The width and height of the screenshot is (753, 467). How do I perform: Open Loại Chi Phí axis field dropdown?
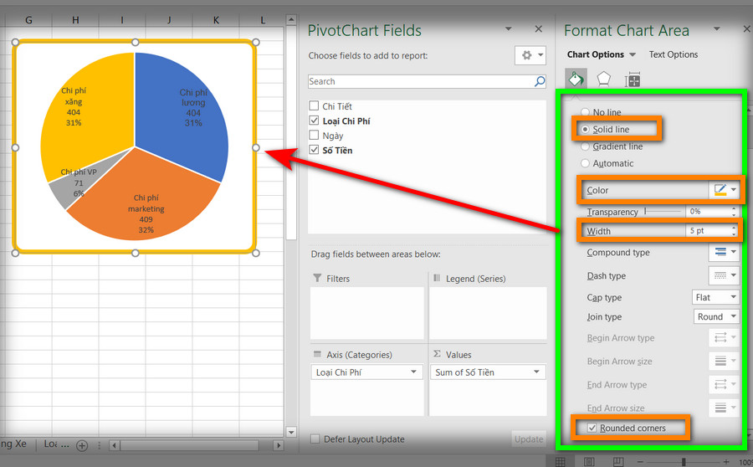pyautogui.click(x=413, y=372)
